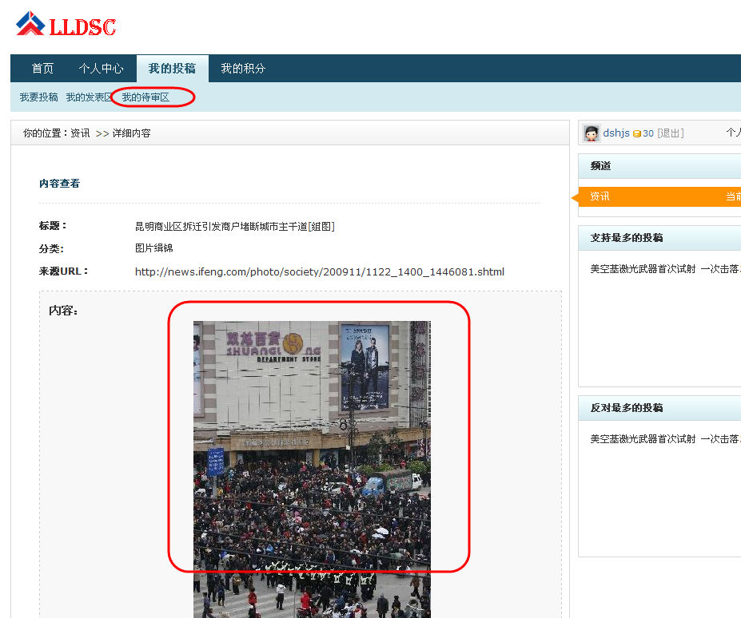Click the gold coin points icon beside dshjs
Screen dimensions: 741x618
click(638, 133)
